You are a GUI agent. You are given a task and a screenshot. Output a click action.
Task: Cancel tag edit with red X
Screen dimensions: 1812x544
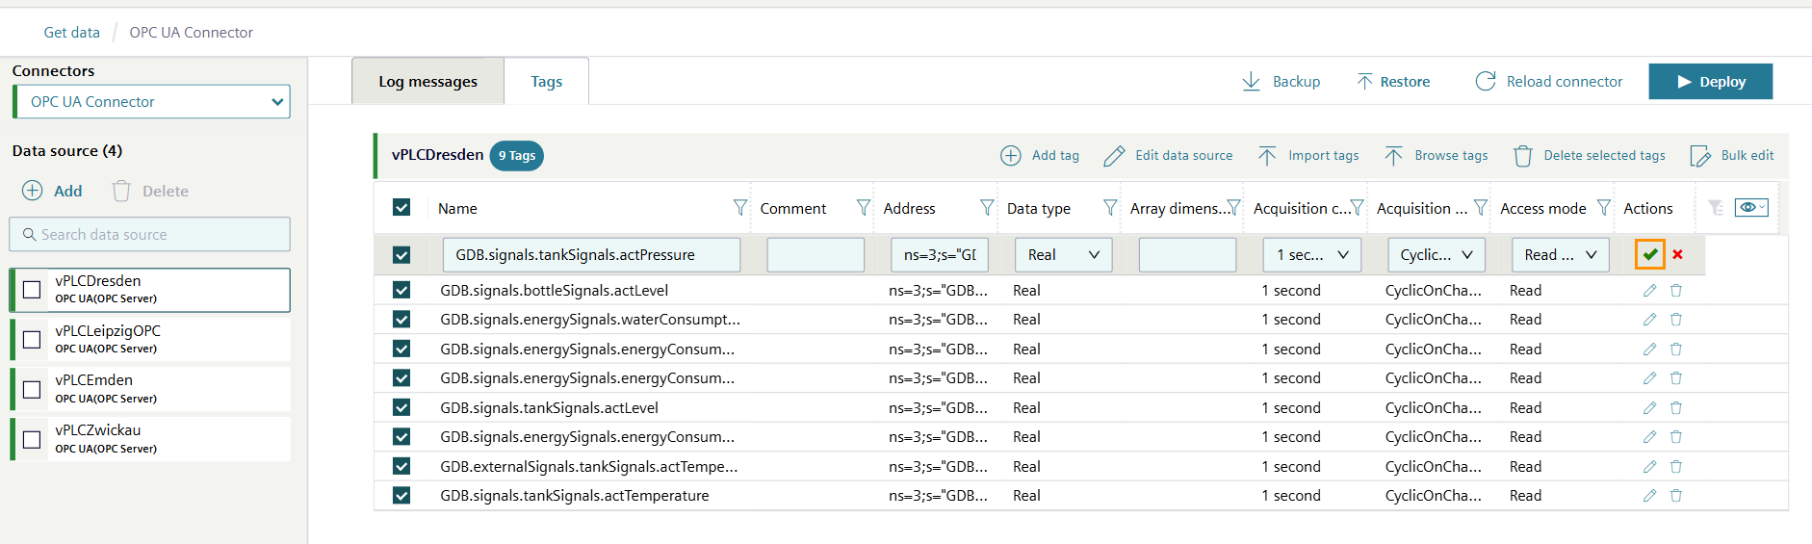1678,255
